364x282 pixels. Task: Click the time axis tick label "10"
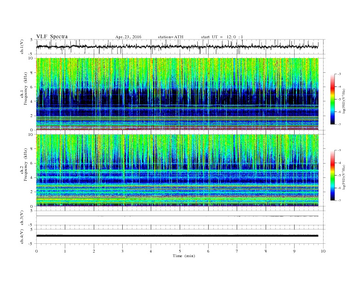point(323,251)
